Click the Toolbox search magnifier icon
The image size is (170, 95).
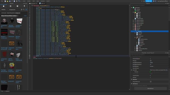pyautogui.click(x=24, y=9)
